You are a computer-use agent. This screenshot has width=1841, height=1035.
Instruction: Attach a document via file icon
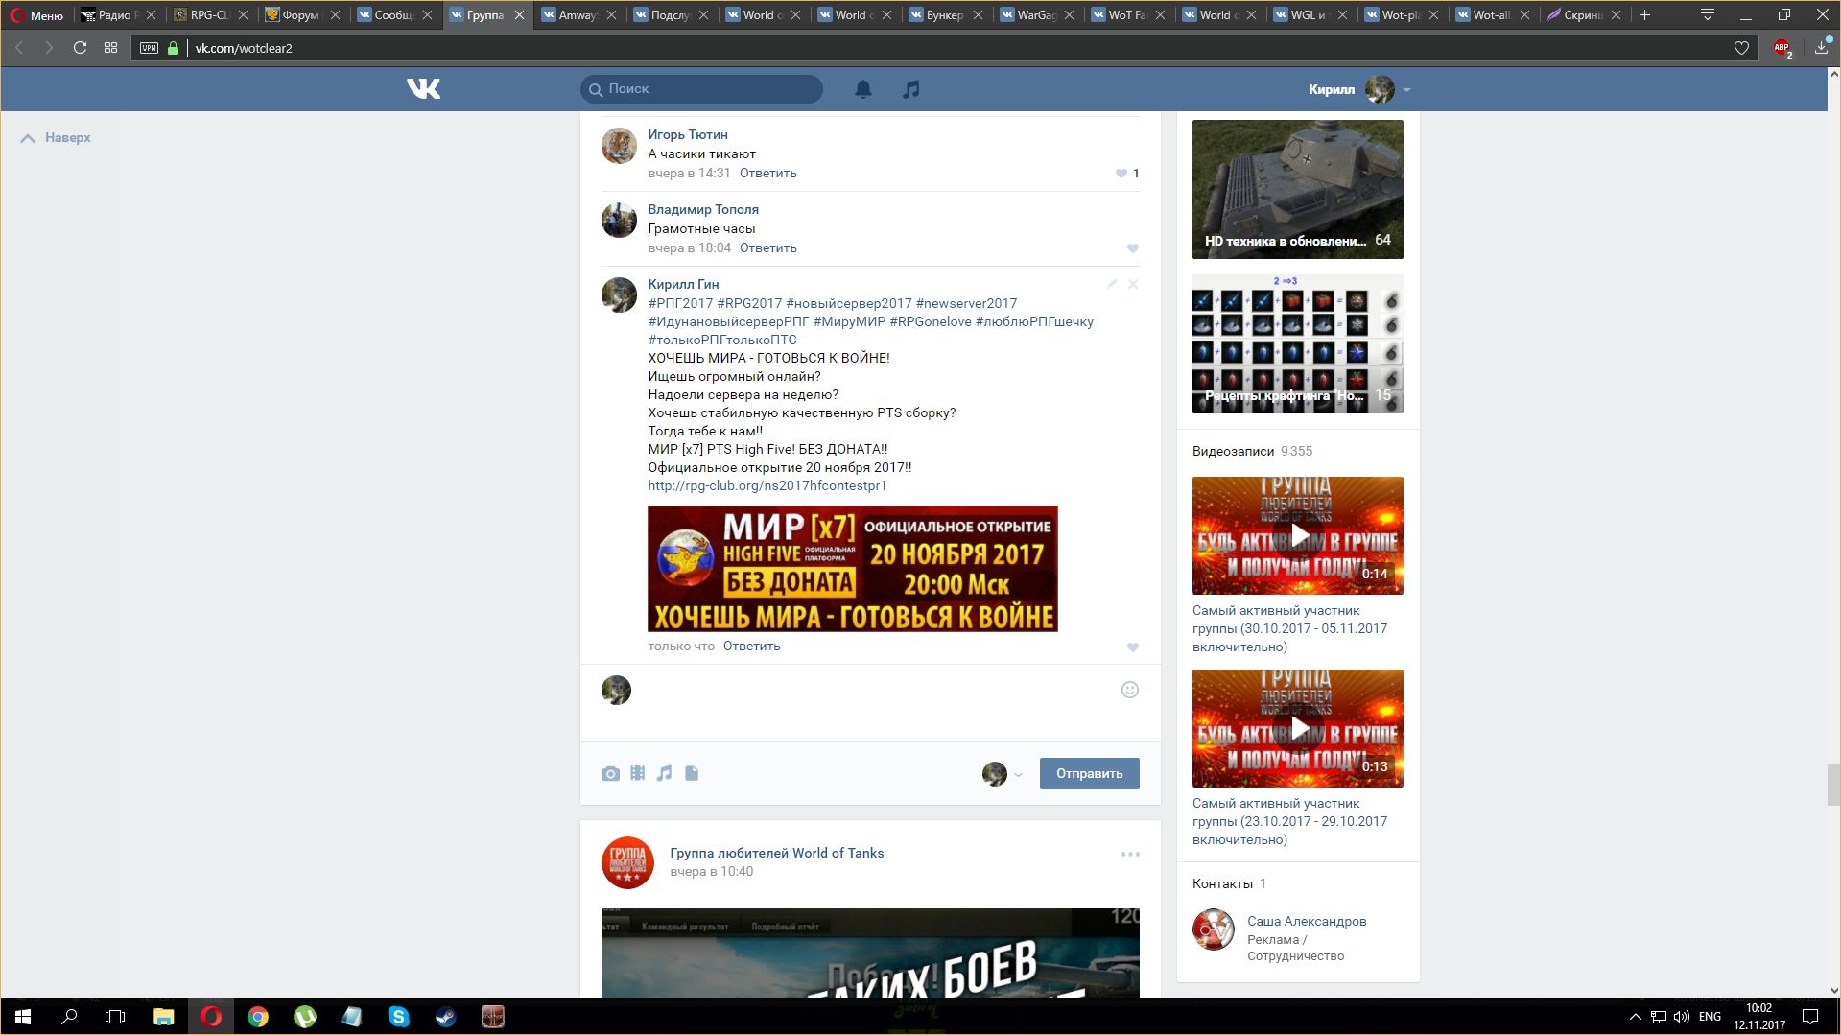tap(692, 773)
